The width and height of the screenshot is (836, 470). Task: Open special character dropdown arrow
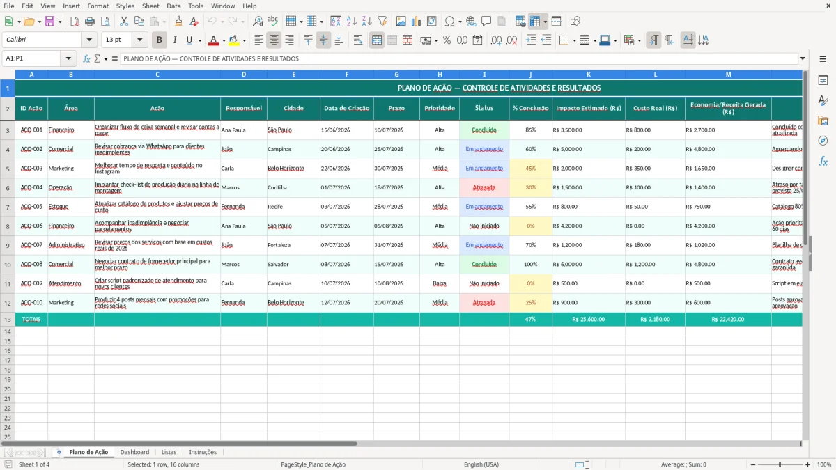click(x=459, y=22)
